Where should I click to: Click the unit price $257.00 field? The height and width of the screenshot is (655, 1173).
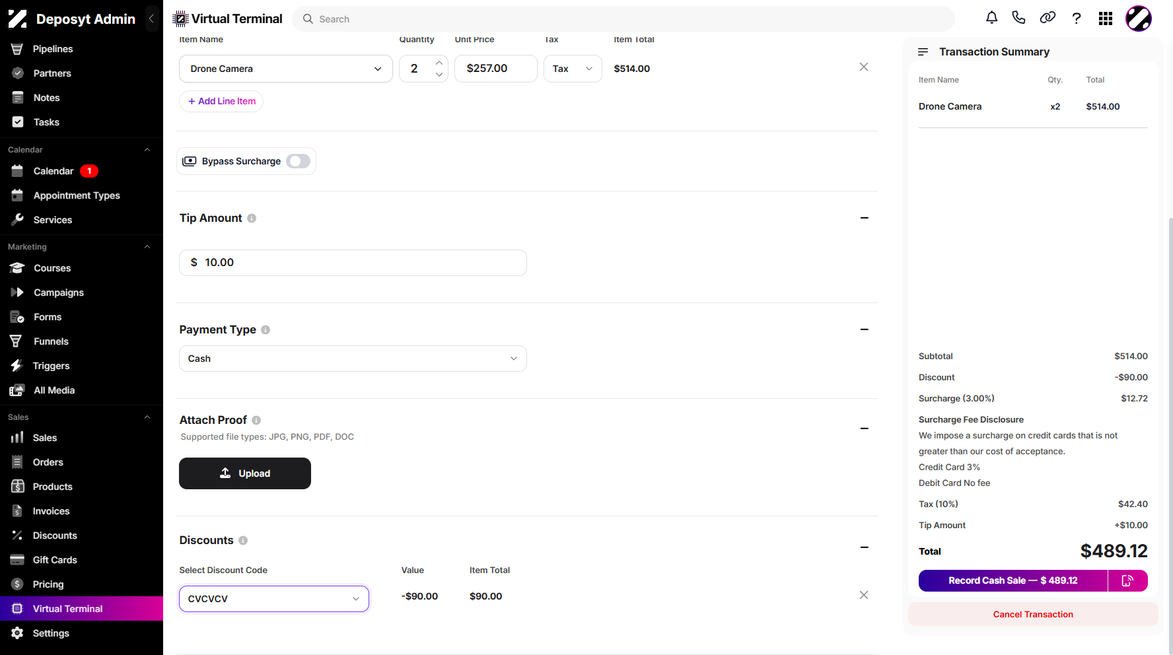tap(496, 69)
